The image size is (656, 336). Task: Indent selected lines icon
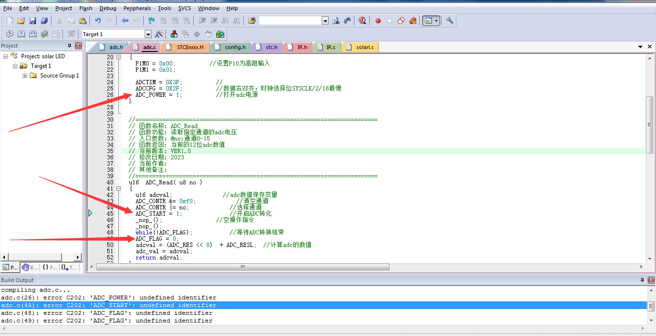[x=202, y=21]
